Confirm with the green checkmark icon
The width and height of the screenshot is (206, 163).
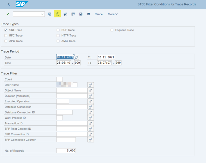click(8, 14)
